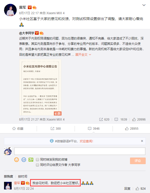Open the 小米社区内测中心调整公告 long image thumbnail
Image resolution: width=150 pixels, height=193 pixels.
40,87
